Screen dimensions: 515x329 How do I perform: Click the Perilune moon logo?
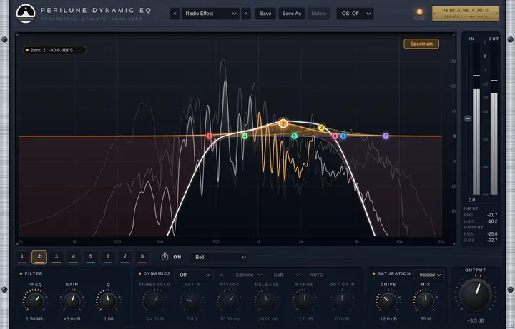(26, 14)
